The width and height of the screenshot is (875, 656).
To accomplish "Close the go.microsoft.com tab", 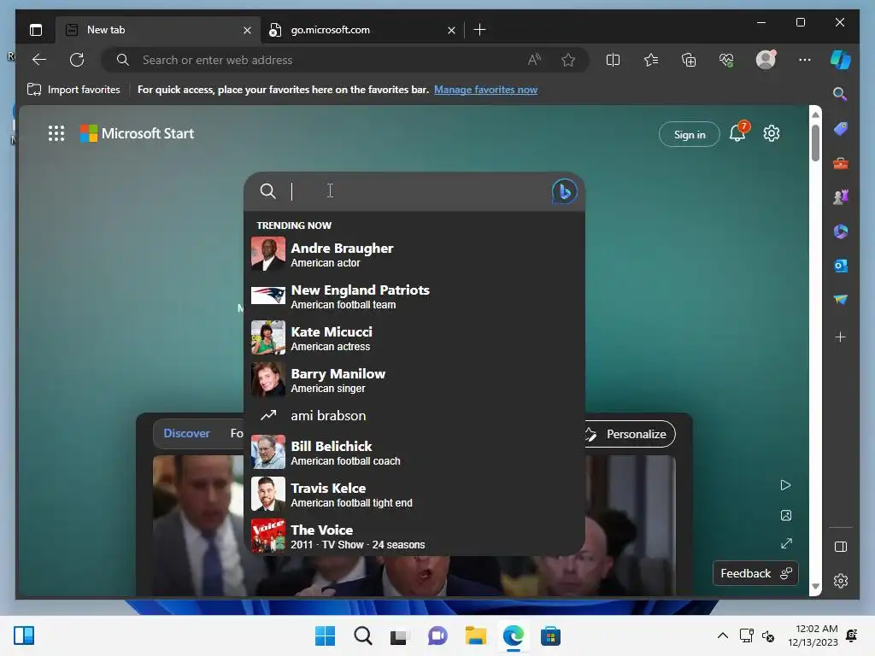I will point(451,30).
